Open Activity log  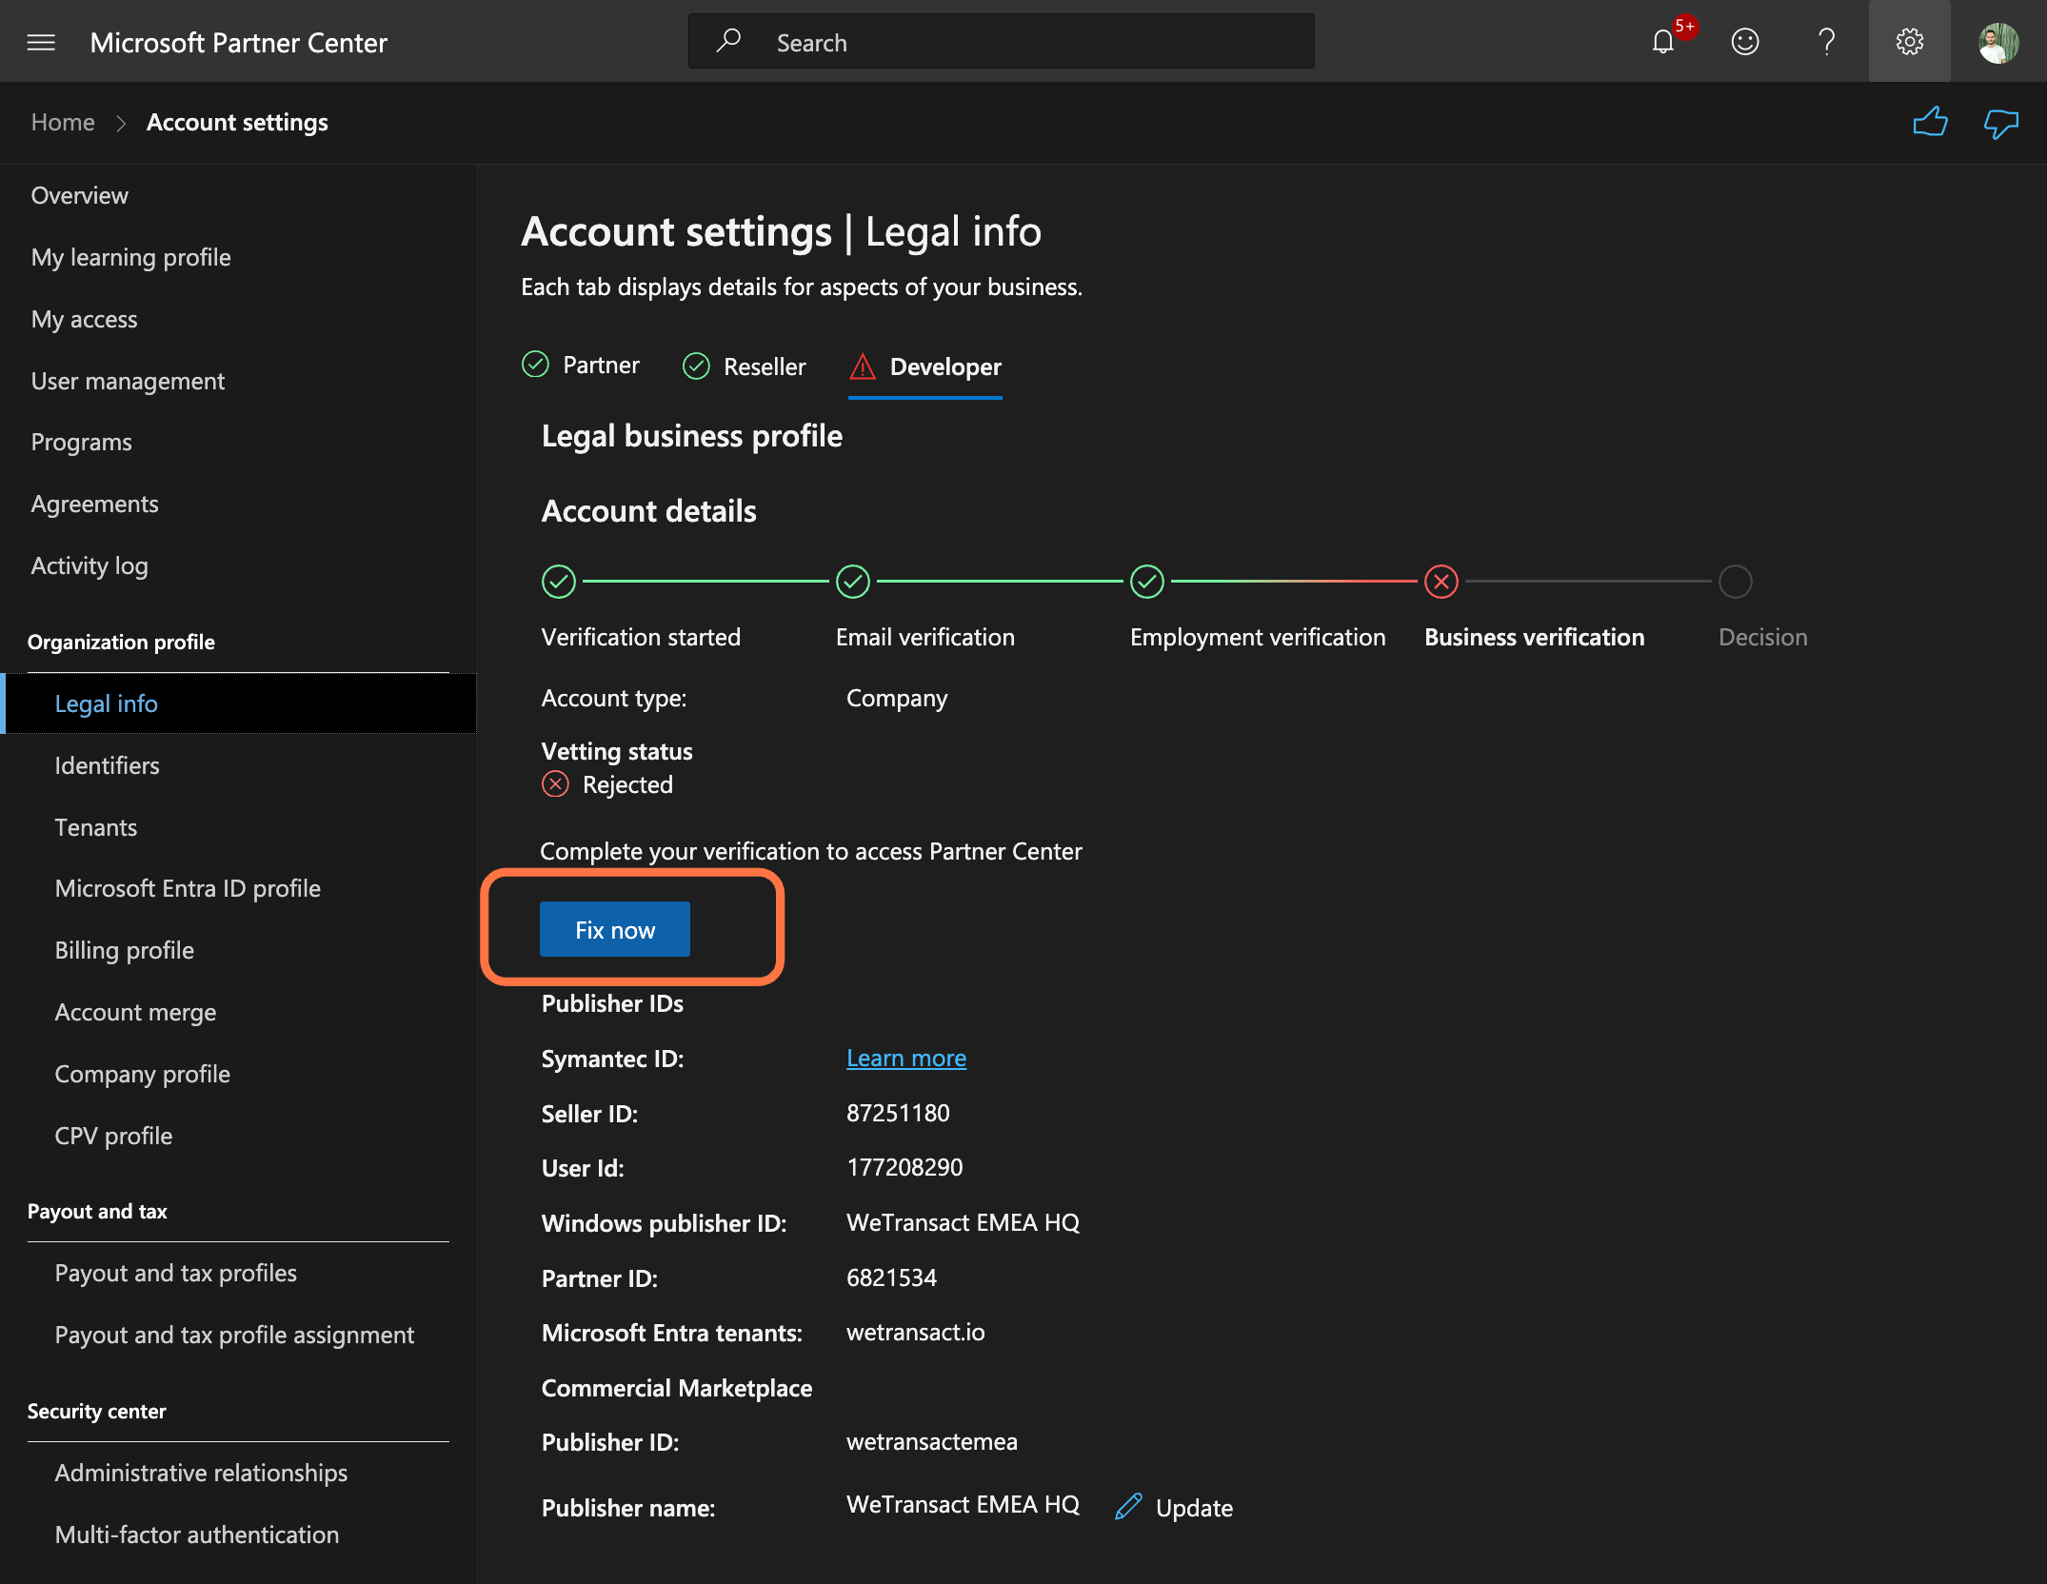pyautogui.click(x=89, y=565)
